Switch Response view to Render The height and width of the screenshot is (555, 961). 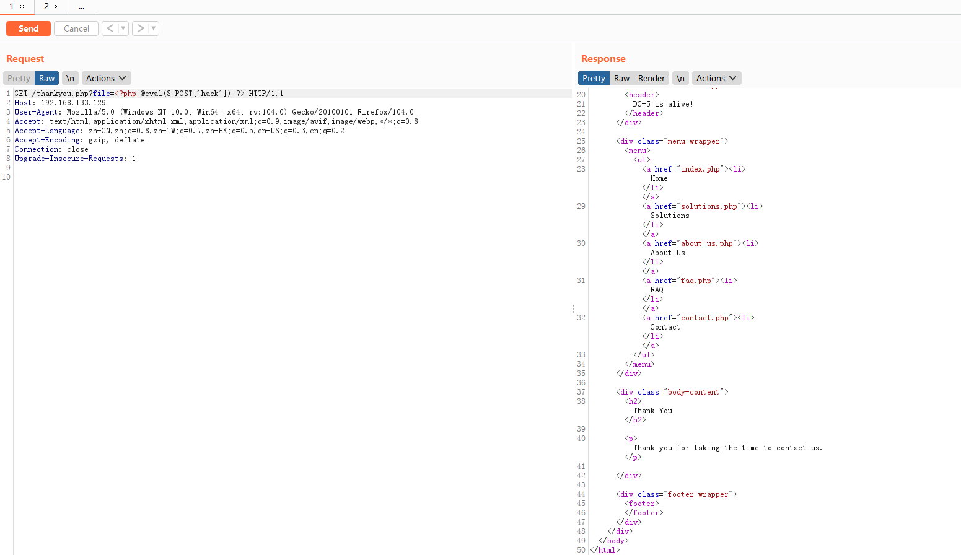(x=651, y=78)
